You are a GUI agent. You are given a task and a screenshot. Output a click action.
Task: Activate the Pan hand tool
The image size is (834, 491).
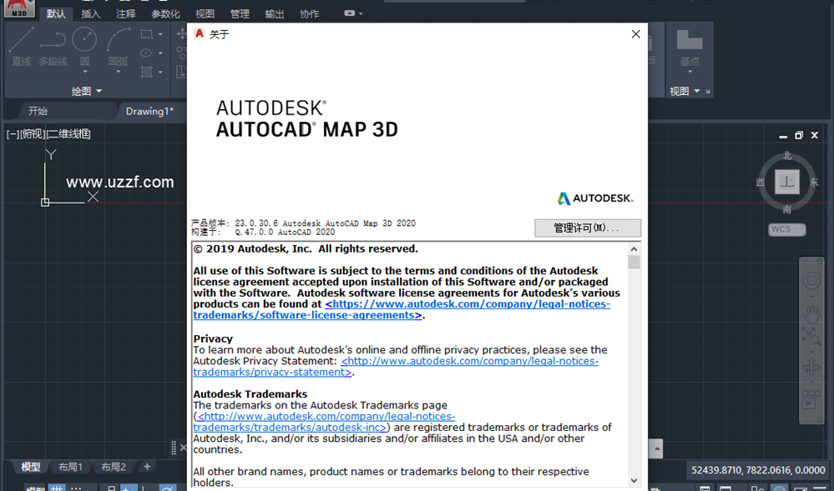point(811,313)
